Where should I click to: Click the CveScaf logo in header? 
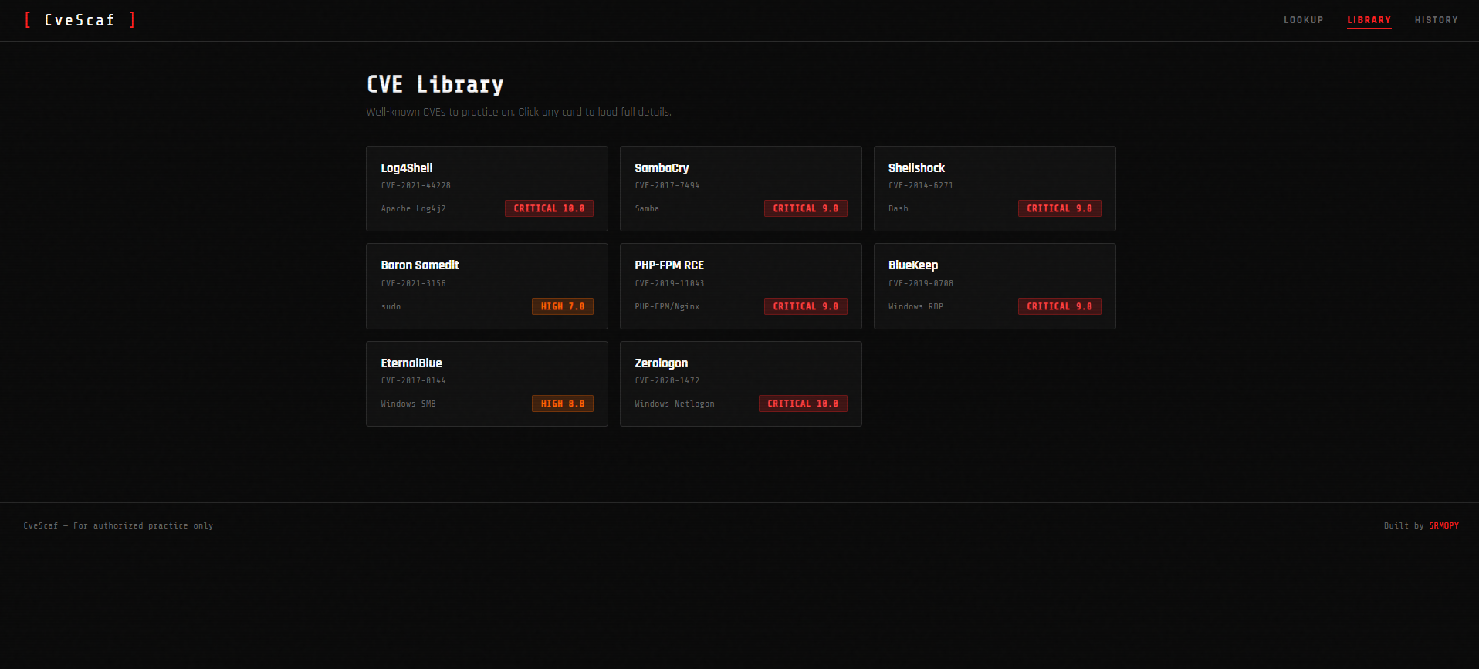click(x=80, y=20)
